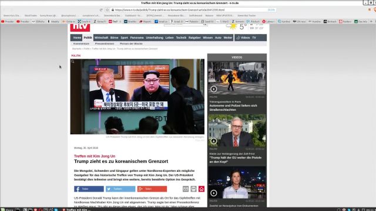The width and height of the screenshot is (376, 211).
Task: Open the Home navigation item
Action: click(x=77, y=38)
